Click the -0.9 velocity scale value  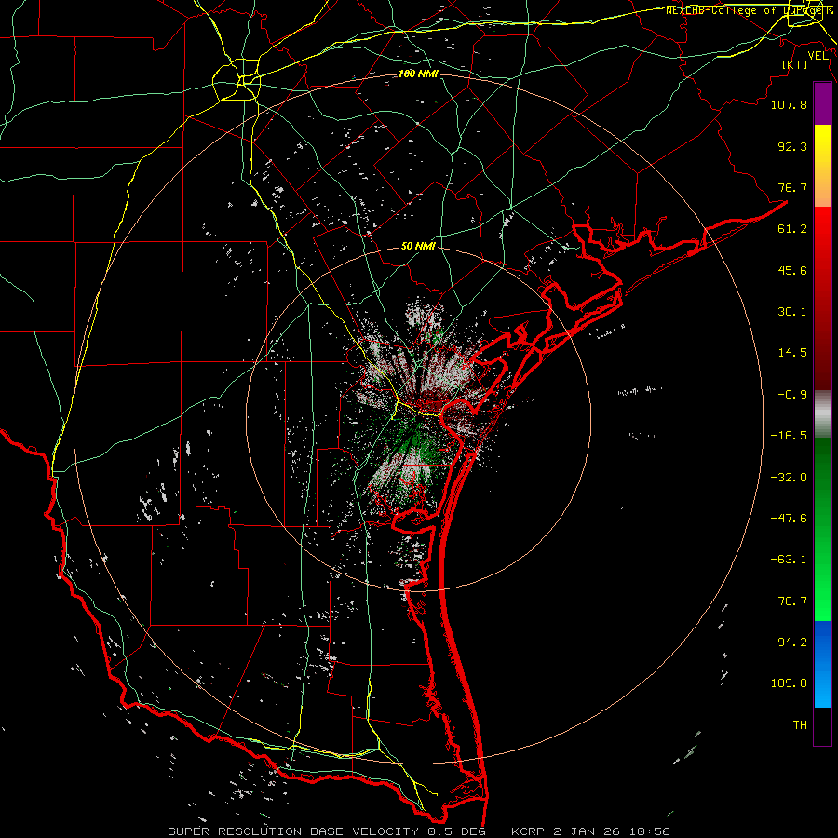point(792,395)
